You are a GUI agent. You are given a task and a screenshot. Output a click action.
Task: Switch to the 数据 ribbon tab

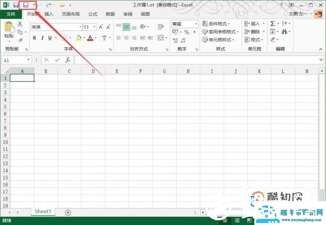110,14
